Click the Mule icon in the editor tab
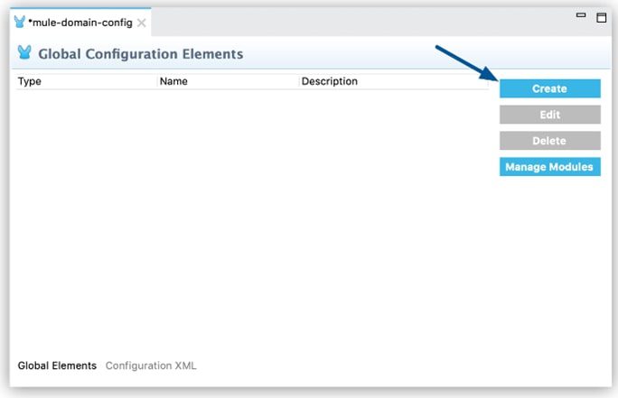This screenshot has width=618, height=398. [x=19, y=22]
